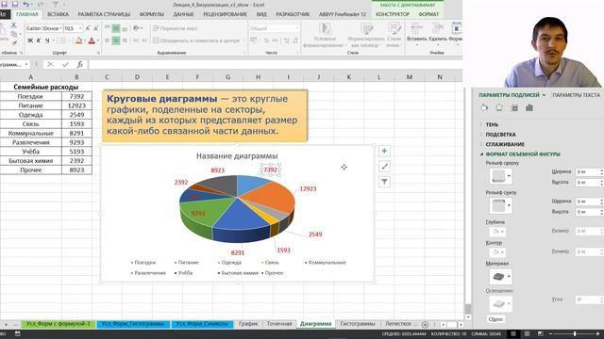Open КОНСТРУКТОР chart tools tab
This screenshot has height=339, width=604.
393,14
